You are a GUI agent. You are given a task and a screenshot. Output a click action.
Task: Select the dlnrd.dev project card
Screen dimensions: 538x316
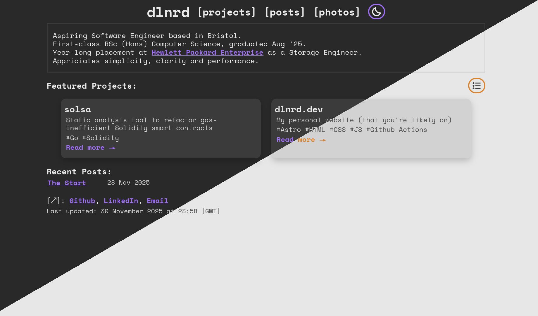click(x=371, y=128)
